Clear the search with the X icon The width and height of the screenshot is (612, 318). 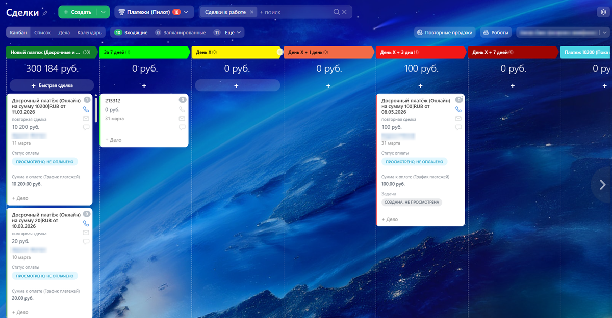click(x=344, y=12)
